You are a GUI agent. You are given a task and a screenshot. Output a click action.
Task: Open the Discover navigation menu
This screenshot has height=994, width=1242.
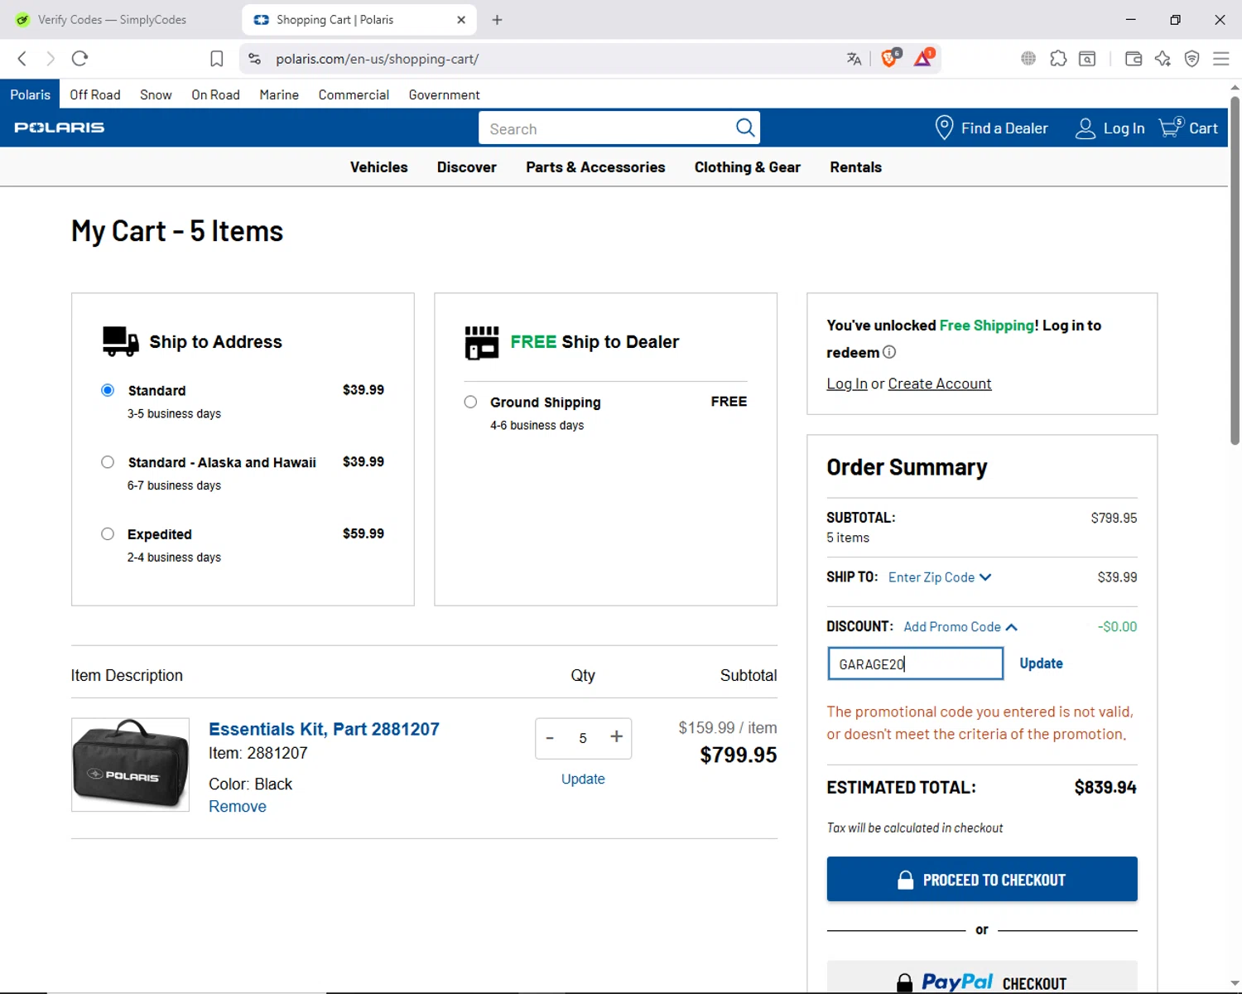click(x=467, y=167)
